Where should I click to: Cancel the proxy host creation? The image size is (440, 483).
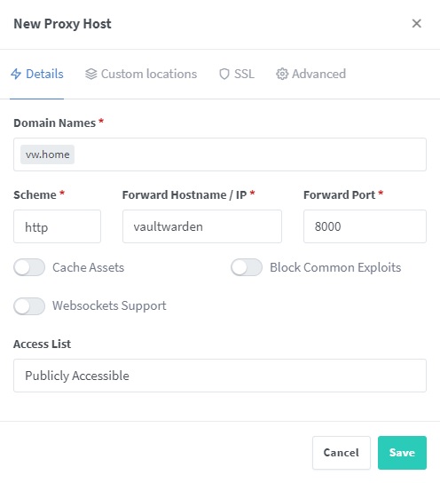tap(342, 453)
